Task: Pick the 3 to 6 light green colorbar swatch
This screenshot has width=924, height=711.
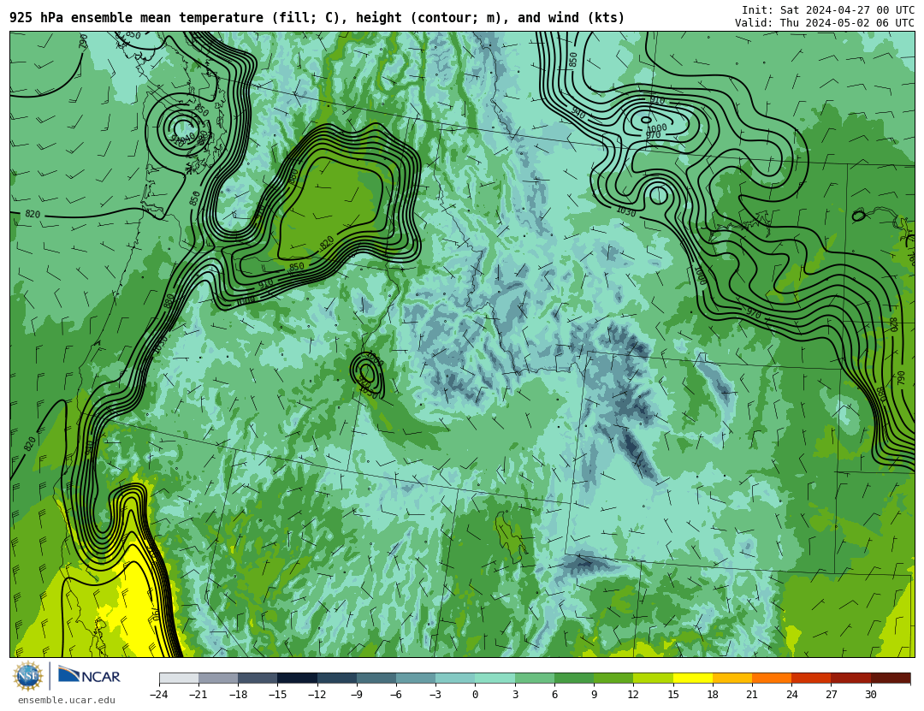Action: [535, 678]
